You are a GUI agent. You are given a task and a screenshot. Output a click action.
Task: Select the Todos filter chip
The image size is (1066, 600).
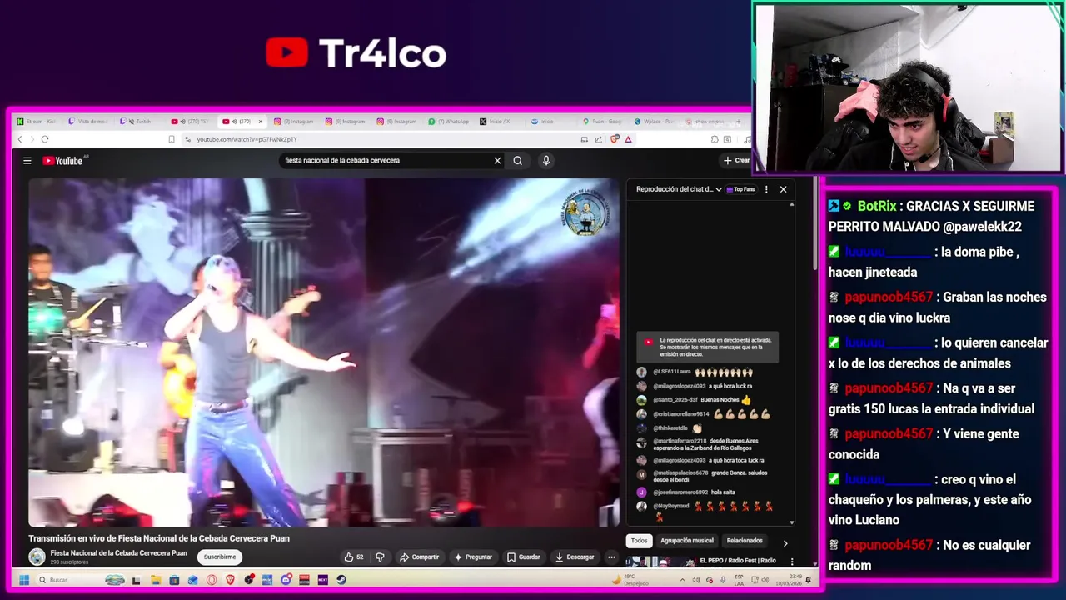point(639,541)
